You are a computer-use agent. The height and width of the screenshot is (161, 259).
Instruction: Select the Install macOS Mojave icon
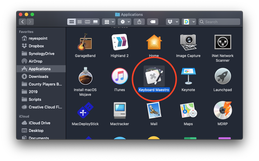tap(85, 76)
